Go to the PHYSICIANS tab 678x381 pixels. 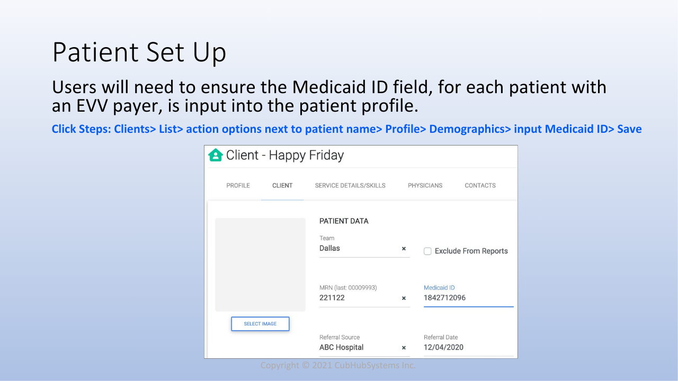[x=425, y=186]
